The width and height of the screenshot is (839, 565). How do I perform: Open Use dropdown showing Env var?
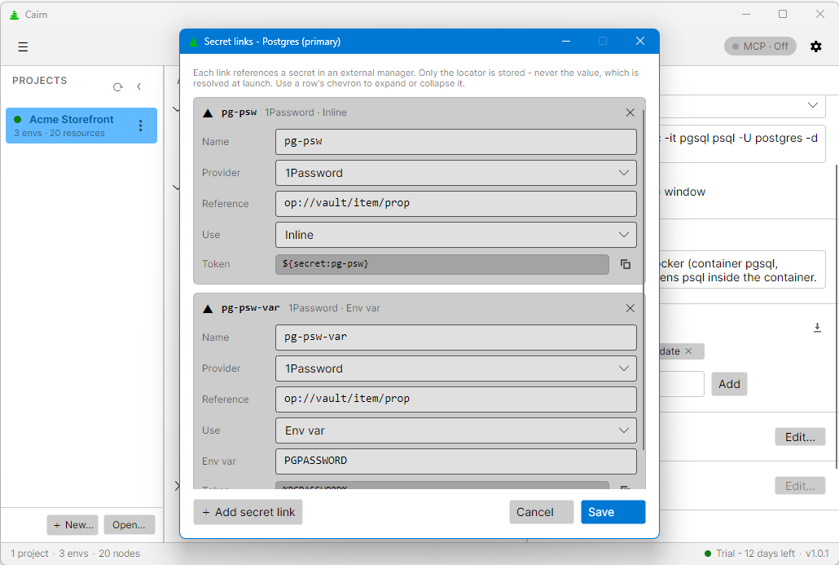click(x=456, y=430)
